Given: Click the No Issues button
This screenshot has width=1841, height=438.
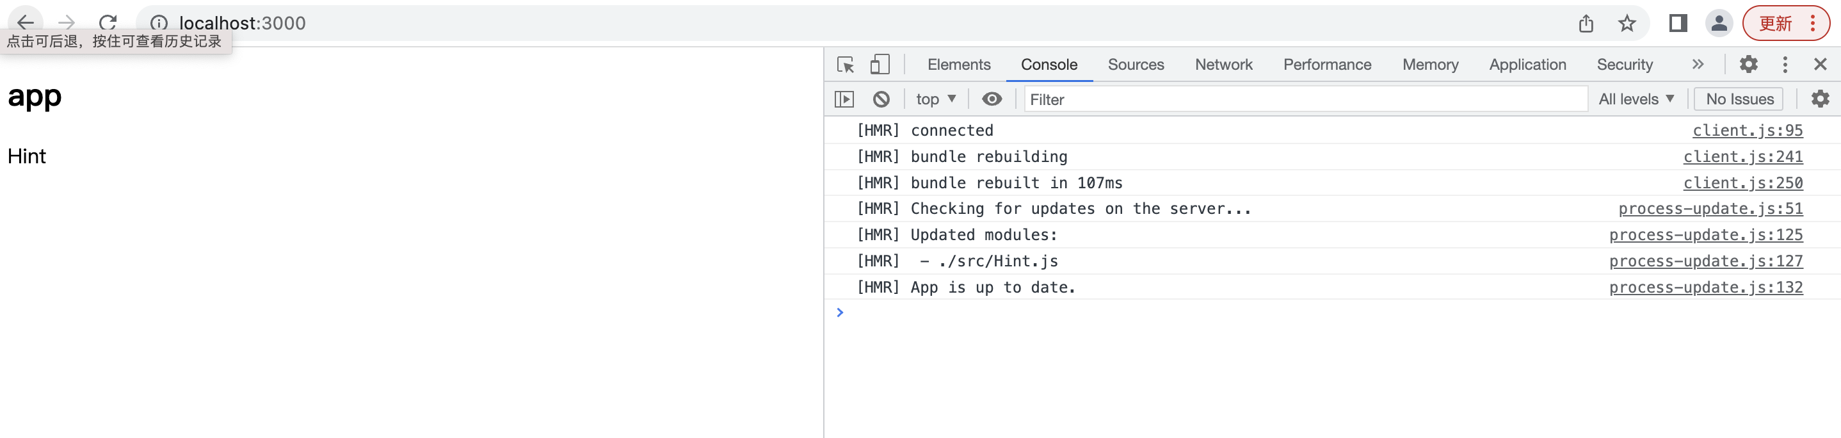Looking at the screenshot, I should 1739,99.
